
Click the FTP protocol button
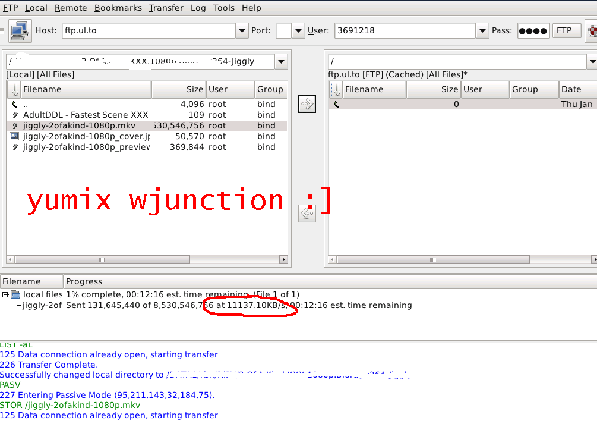[x=566, y=31]
